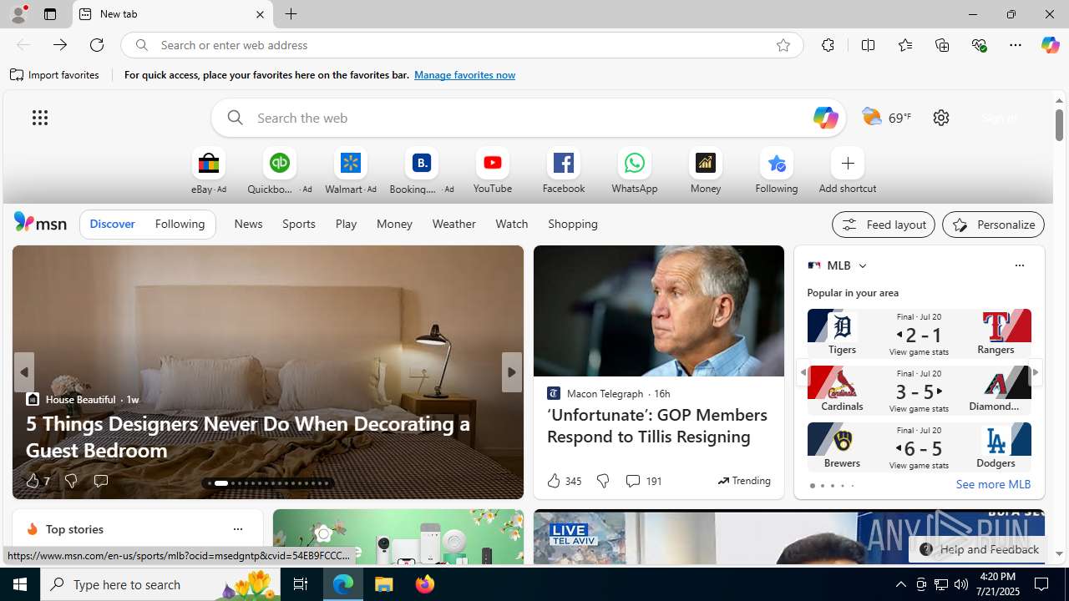The height and width of the screenshot is (601, 1069).
Task: Open the browser profile icon
Action: [18, 14]
